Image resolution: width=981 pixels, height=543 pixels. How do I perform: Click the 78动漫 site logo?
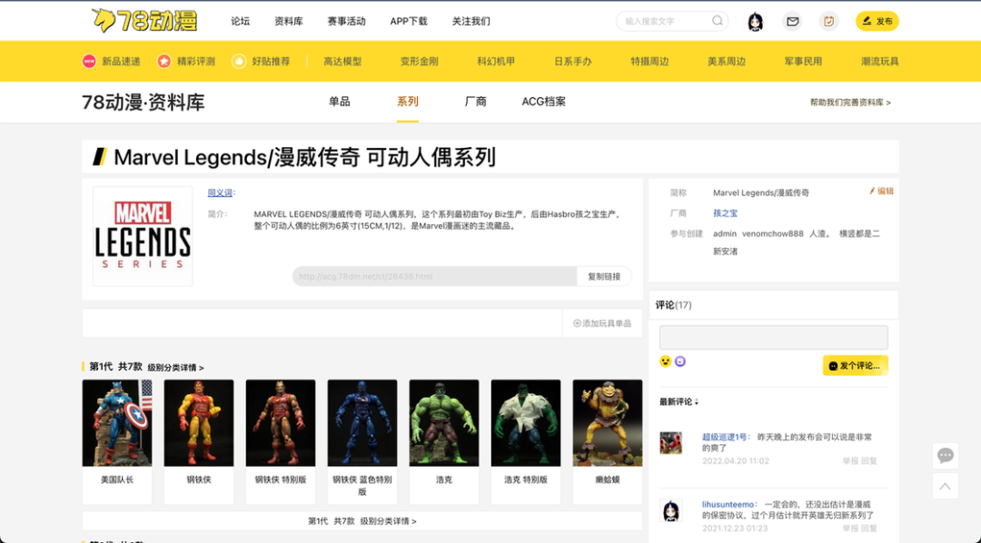(x=144, y=21)
